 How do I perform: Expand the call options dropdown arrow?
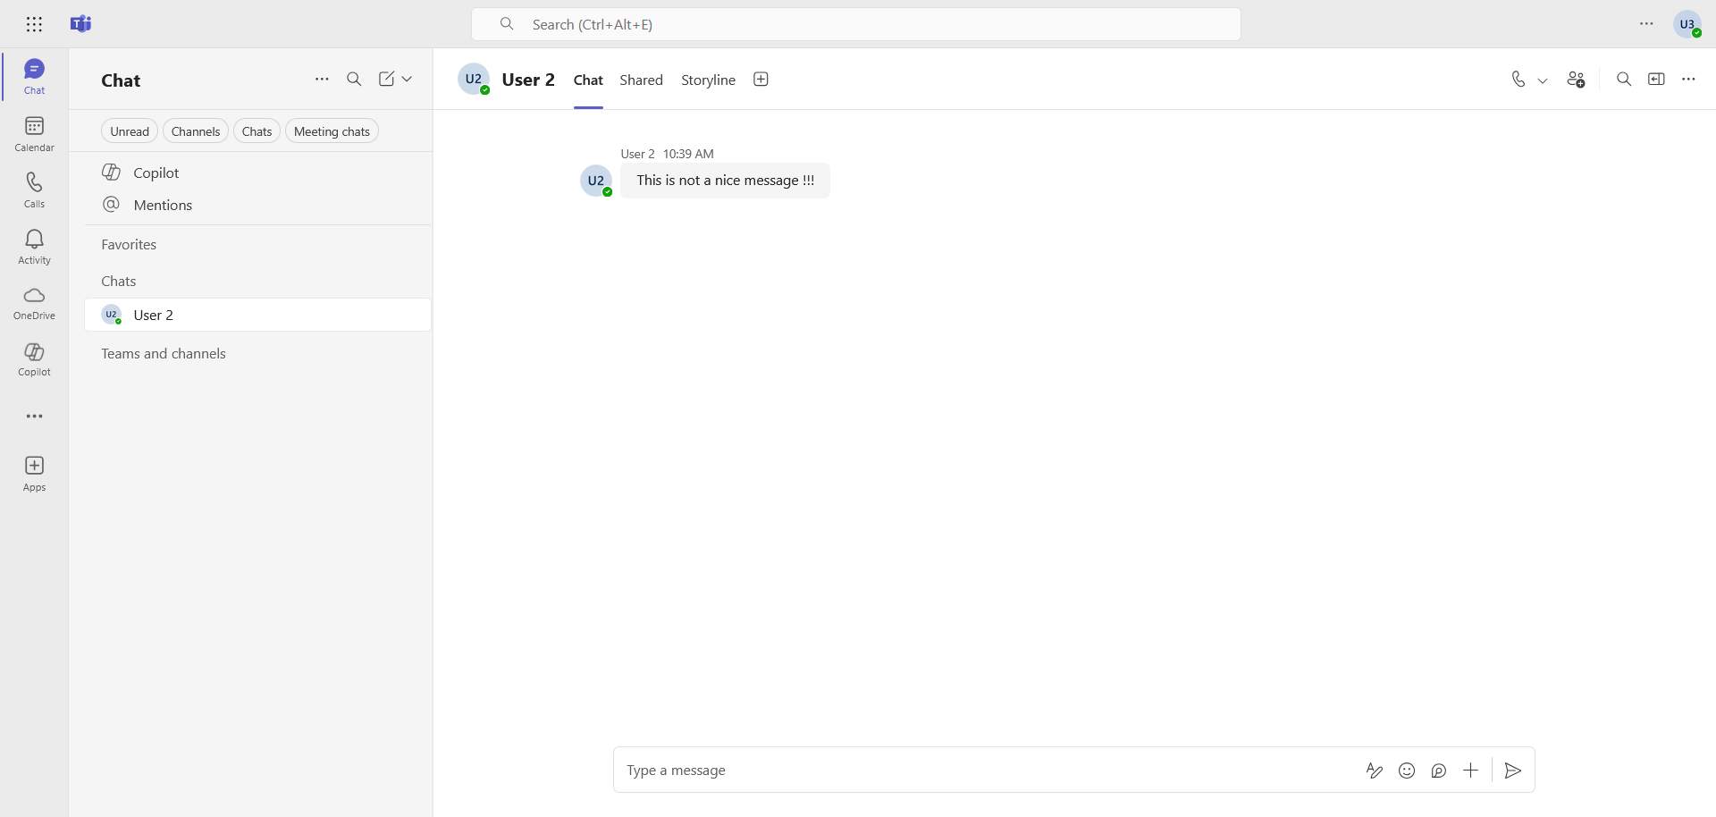point(1543,80)
